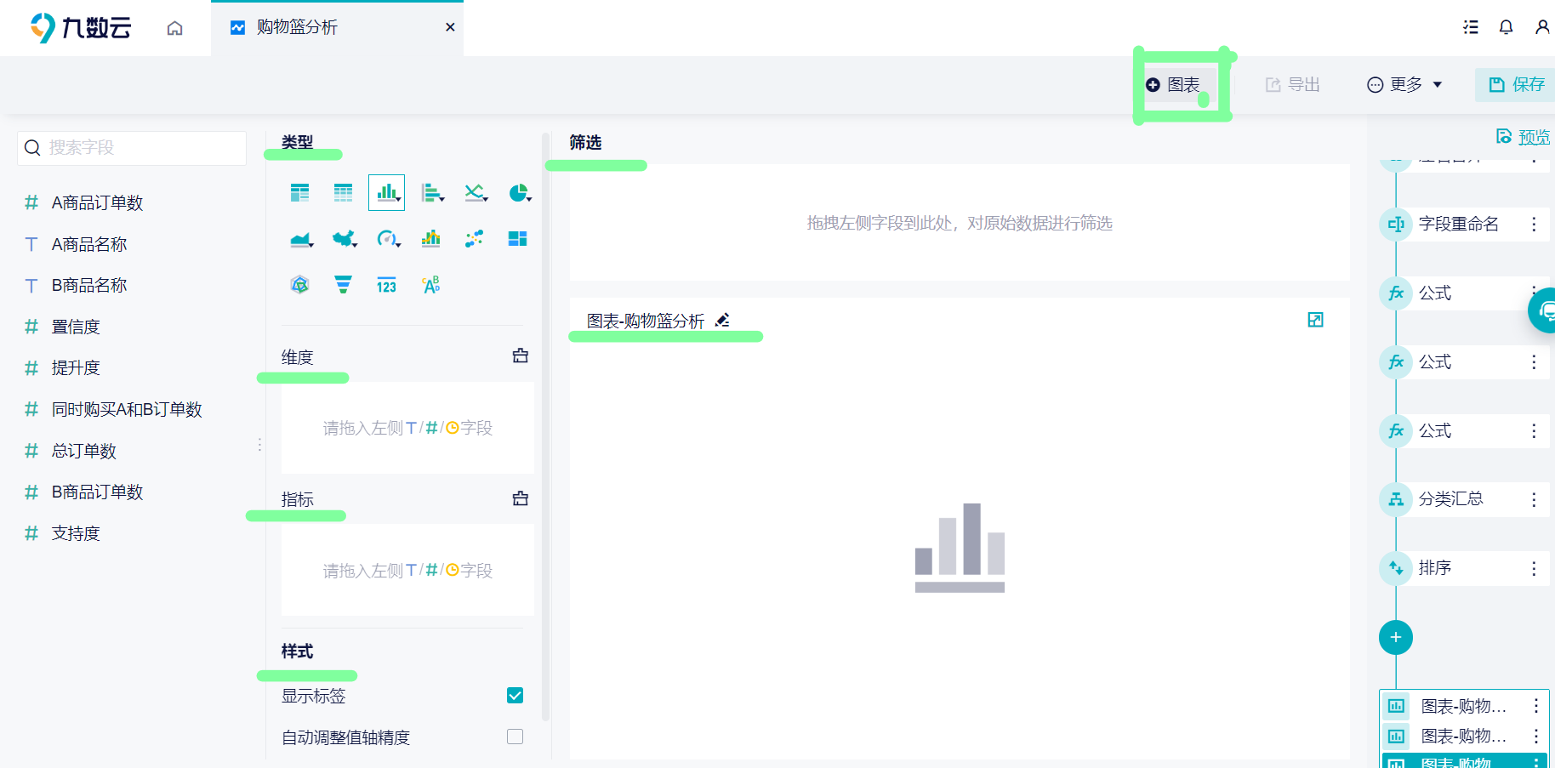
Task: Open options menu for 字段重命名 step
Action: [1534, 225]
